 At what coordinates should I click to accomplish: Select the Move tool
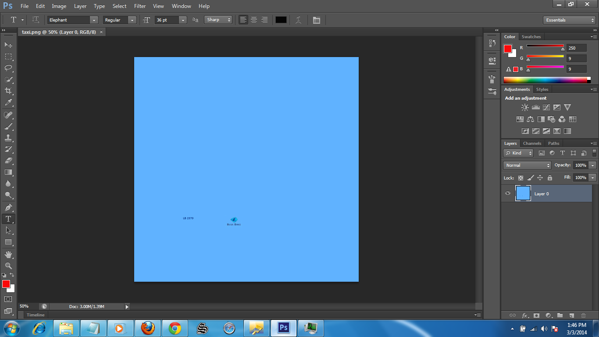coord(8,45)
